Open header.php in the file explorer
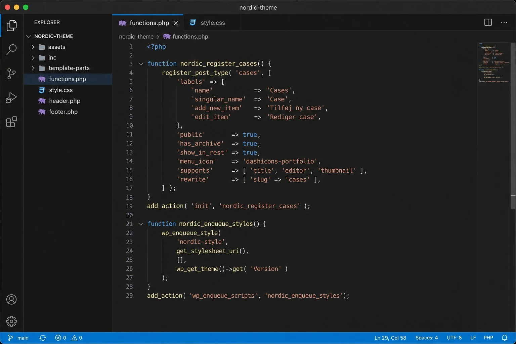Viewport: 516px width, 344px height. tap(68, 101)
